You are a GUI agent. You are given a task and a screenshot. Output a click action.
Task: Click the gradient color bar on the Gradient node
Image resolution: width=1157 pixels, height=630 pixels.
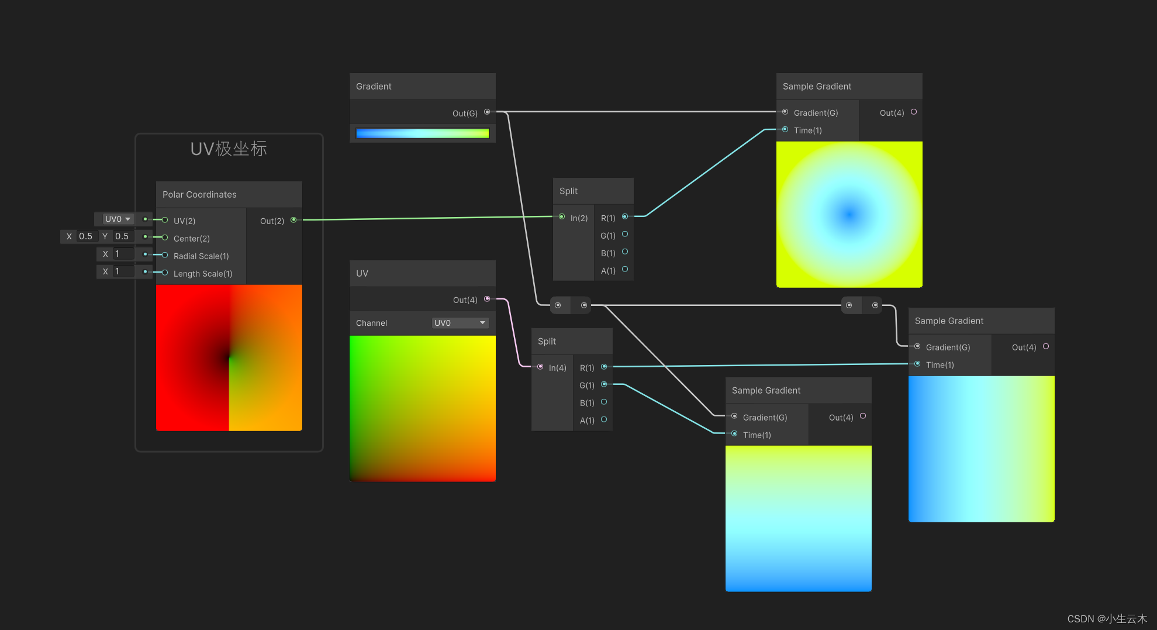422,133
